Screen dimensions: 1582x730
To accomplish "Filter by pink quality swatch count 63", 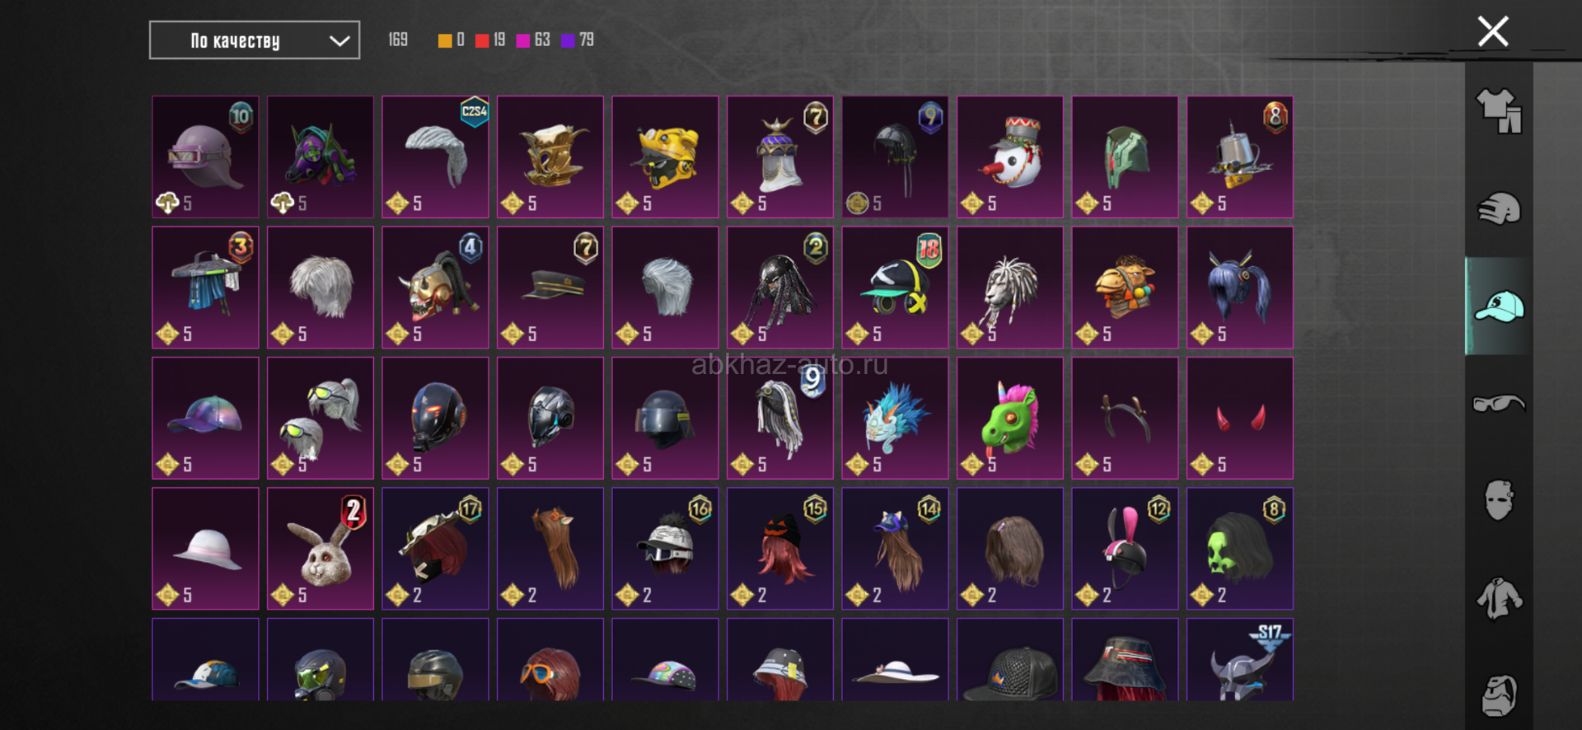I will (x=533, y=40).
